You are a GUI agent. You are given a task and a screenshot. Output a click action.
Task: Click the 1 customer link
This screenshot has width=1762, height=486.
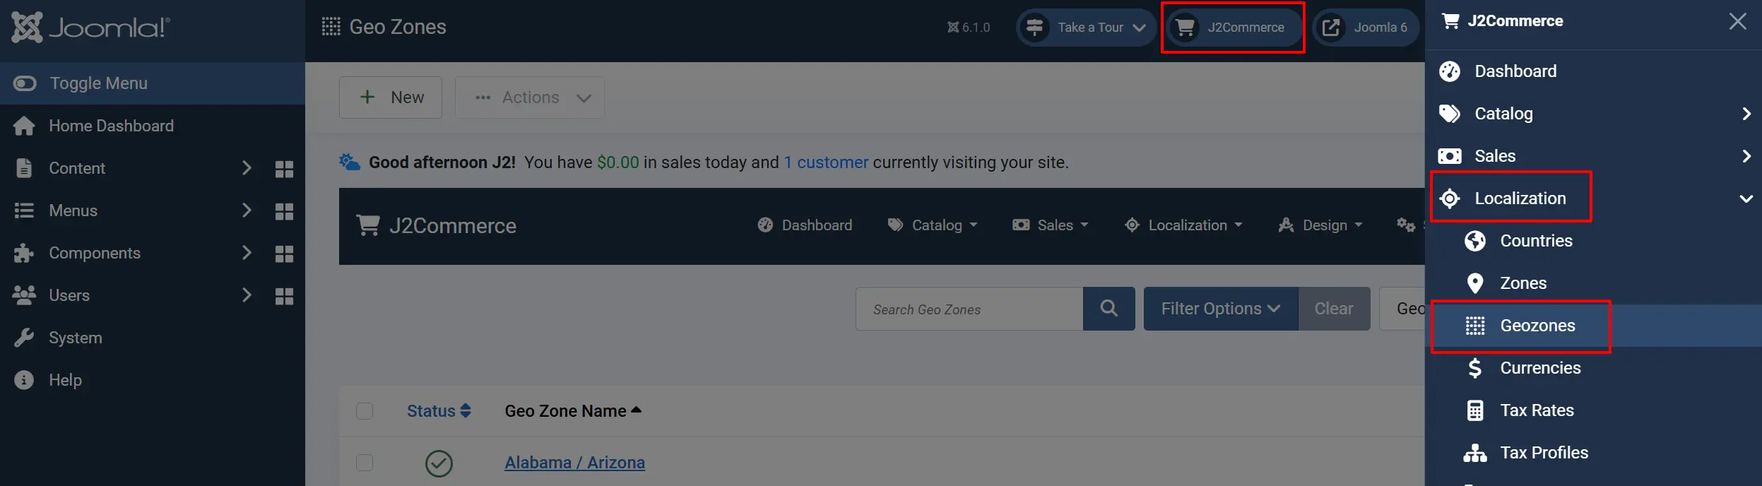[826, 162]
